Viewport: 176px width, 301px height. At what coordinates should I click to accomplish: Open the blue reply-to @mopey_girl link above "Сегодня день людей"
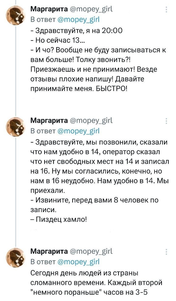tap(79, 262)
